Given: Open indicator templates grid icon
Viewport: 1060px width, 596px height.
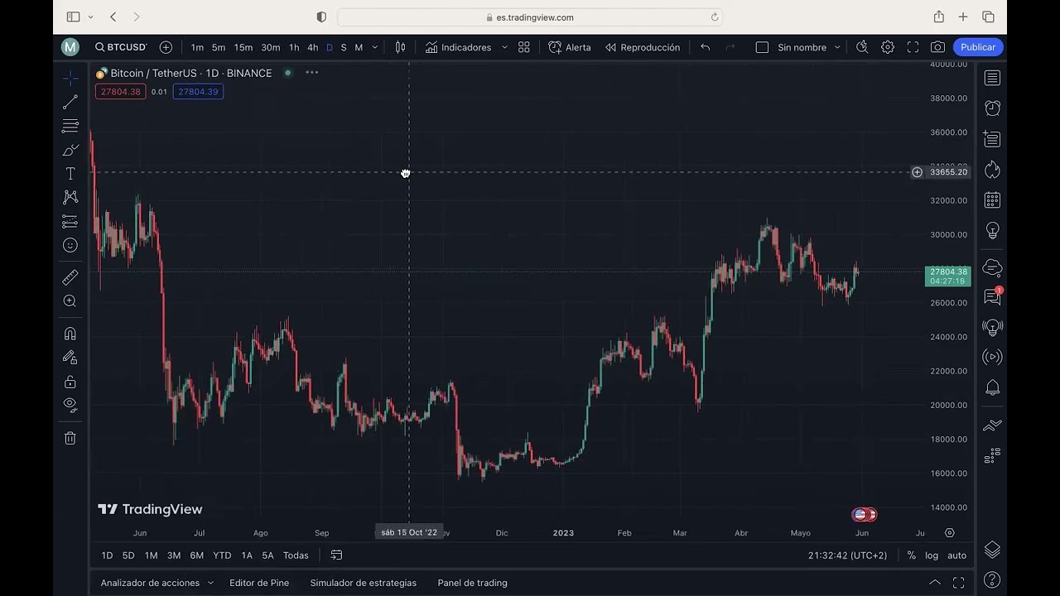Looking at the screenshot, I should [x=524, y=47].
